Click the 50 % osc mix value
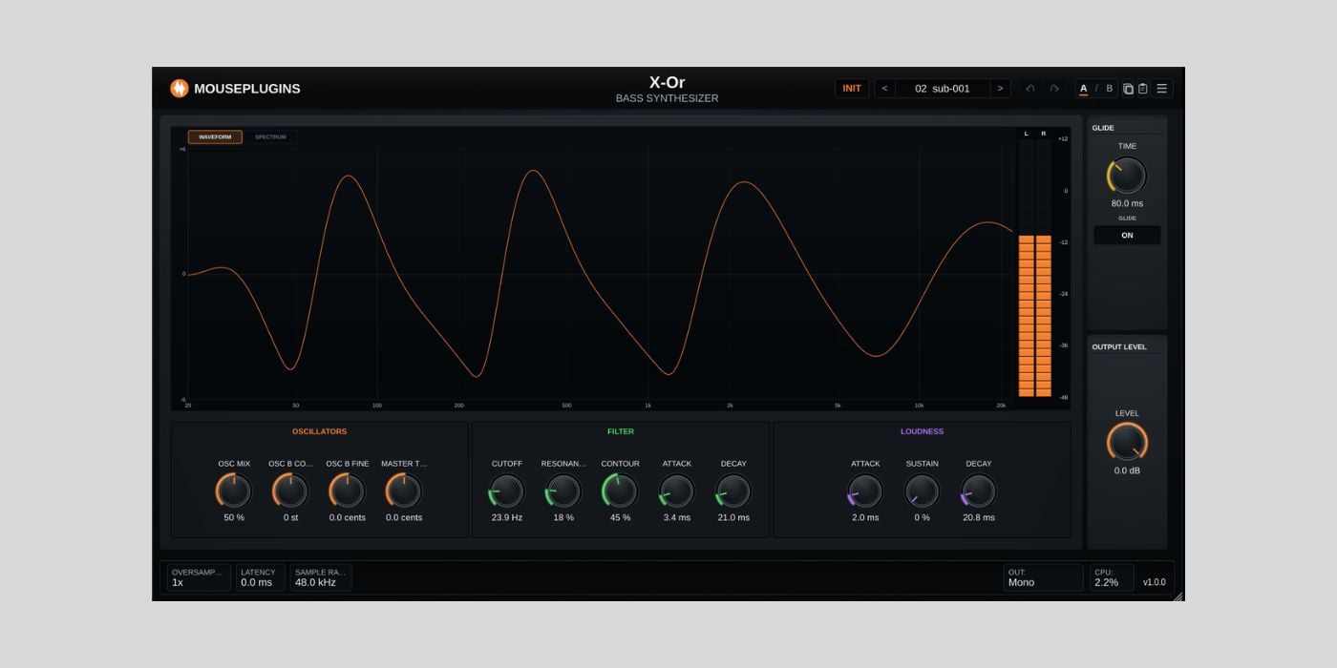The image size is (1337, 668). click(234, 518)
